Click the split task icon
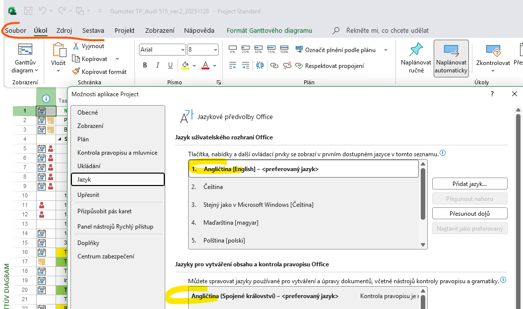The image size is (523, 309). (260, 65)
